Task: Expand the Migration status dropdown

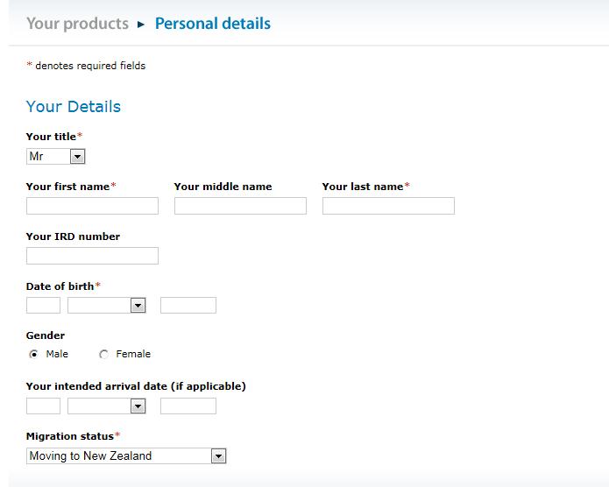Action: point(126,456)
